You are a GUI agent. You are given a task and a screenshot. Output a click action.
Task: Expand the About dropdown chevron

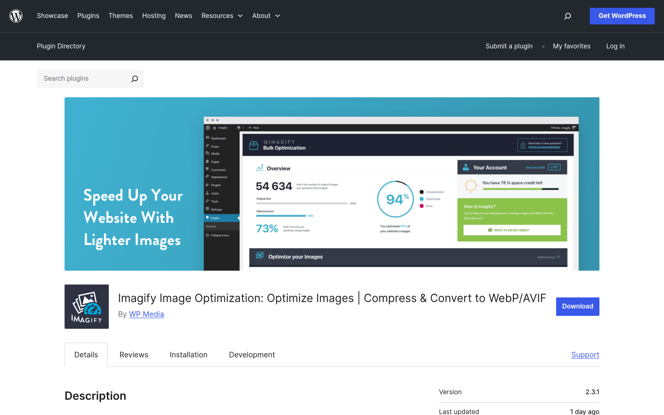point(278,16)
